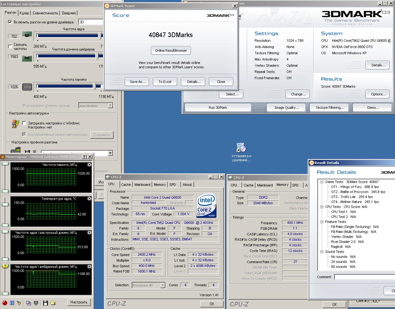Toggle driver-level overclocking checkbox

click(10, 22)
